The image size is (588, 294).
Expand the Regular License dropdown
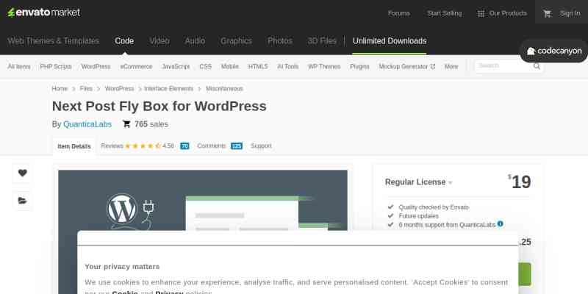click(418, 182)
